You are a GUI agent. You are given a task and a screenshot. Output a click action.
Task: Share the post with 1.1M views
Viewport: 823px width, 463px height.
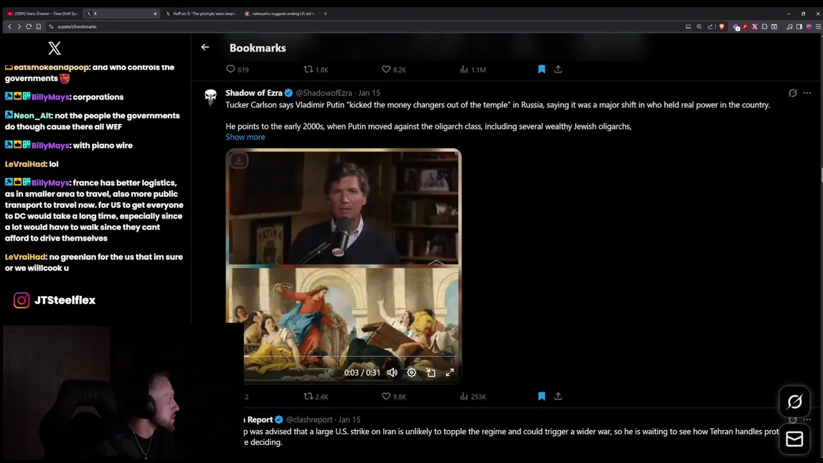(x=558, y=69)
